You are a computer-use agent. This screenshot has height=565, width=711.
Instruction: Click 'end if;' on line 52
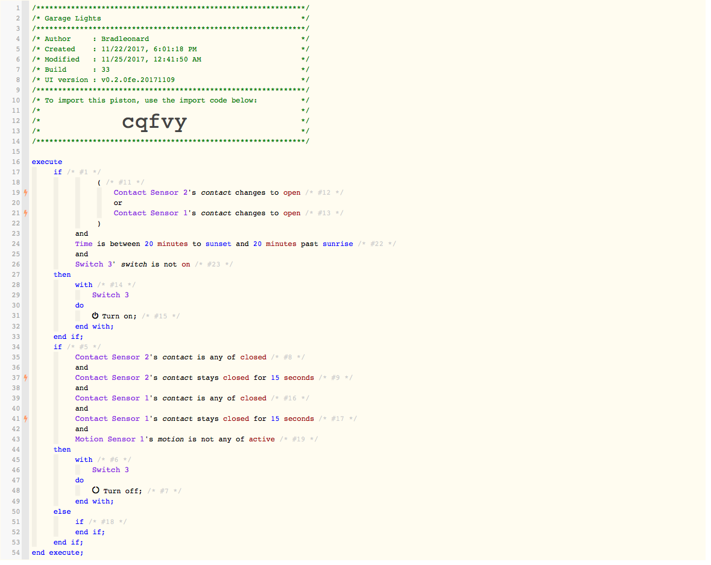(90, 532)
